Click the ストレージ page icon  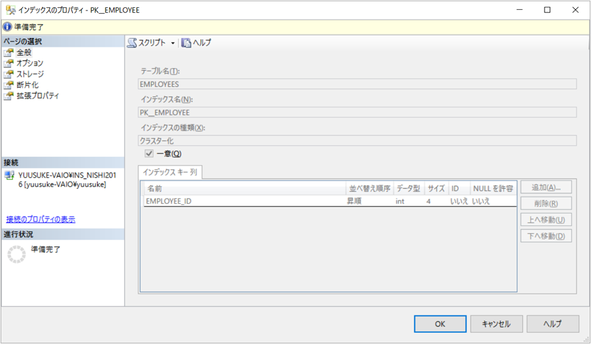[x=9, y=74]
